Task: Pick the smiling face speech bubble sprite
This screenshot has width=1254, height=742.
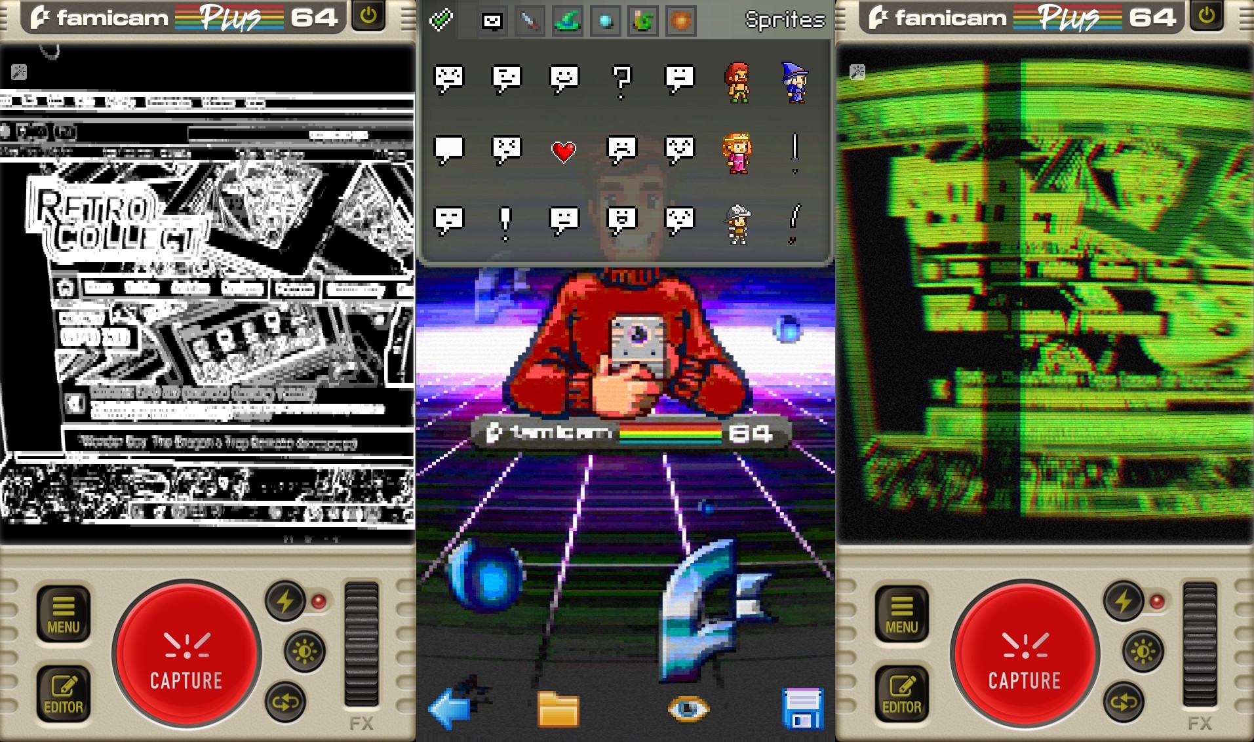Action: pyautogui.click(x=564, y=80)
